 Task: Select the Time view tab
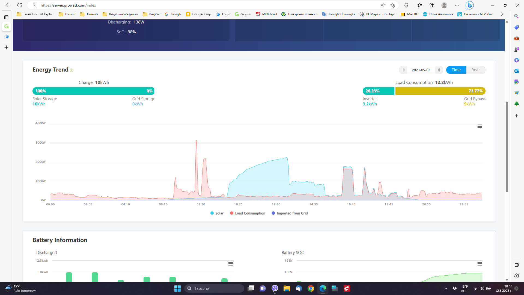click(x=456, y=70)
